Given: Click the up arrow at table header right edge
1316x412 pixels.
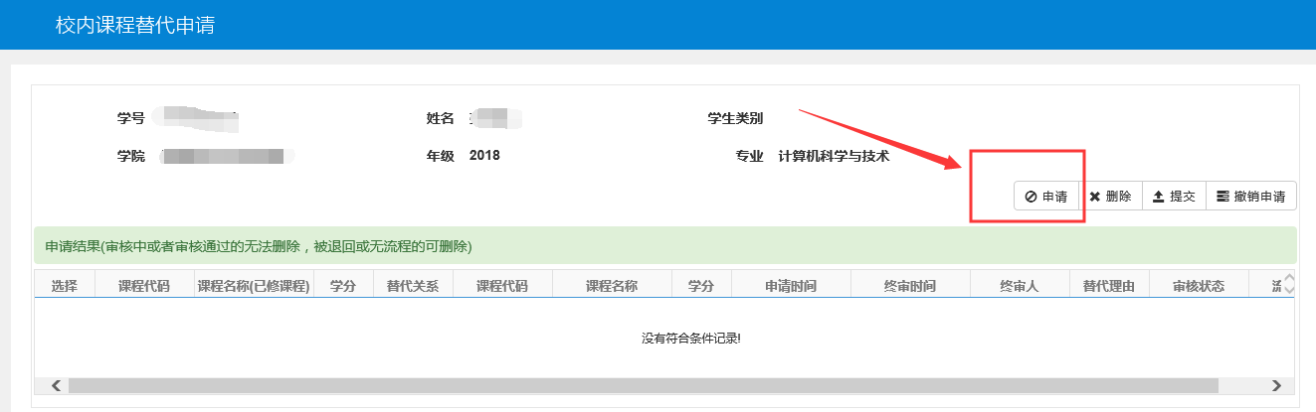Looking at the screenshot, I should [1289, 279].
